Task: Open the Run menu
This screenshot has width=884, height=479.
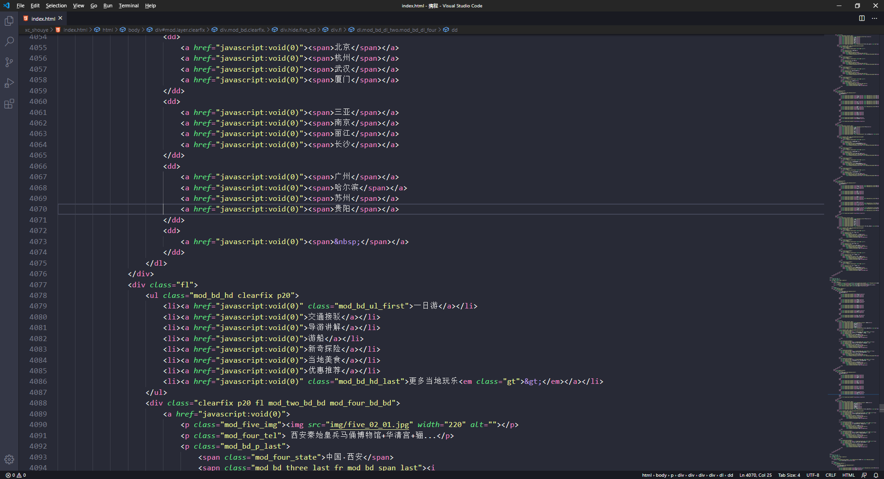Action: [108, 6]
